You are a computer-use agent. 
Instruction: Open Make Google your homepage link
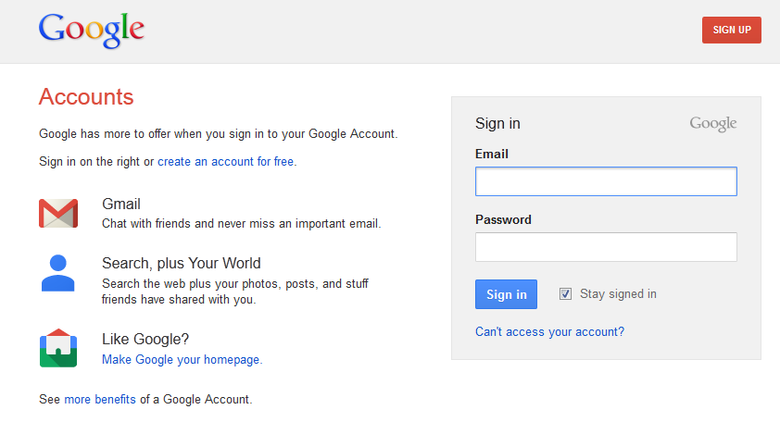(181, 359)
